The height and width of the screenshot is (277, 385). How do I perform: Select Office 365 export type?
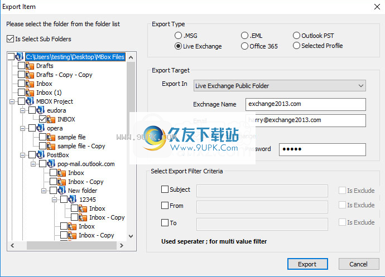pyautogui.click(x=244, y=46)
